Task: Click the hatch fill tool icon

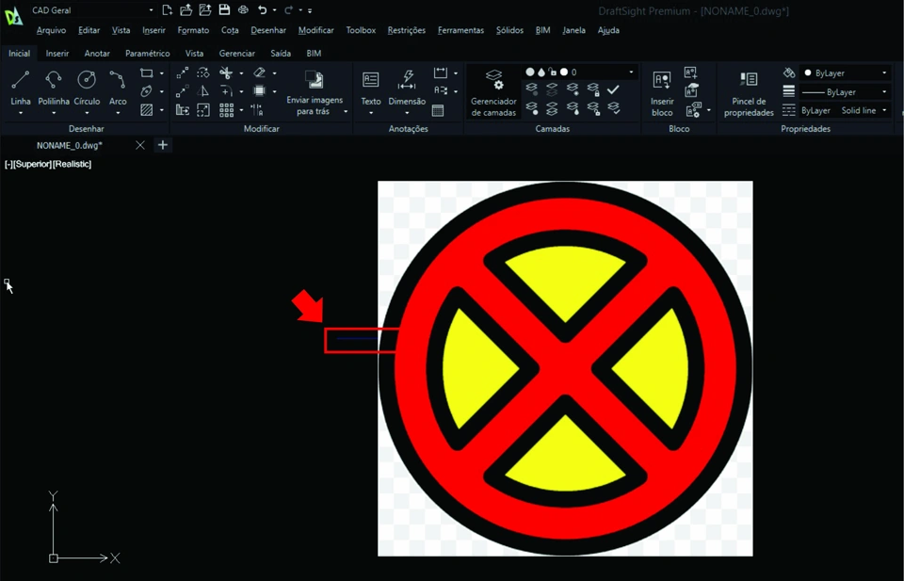Action: tap(147, 109)
